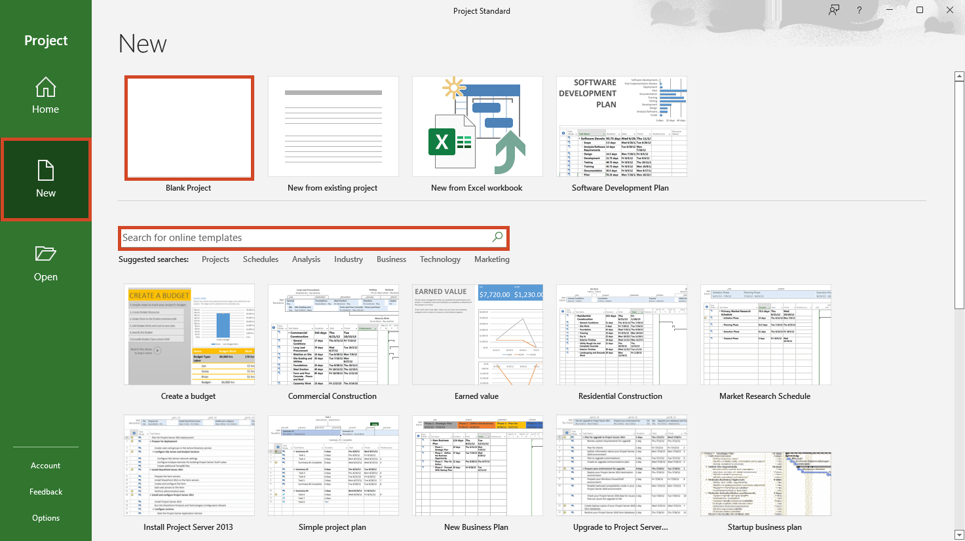Open Options from the sidebar

(45, 518)
